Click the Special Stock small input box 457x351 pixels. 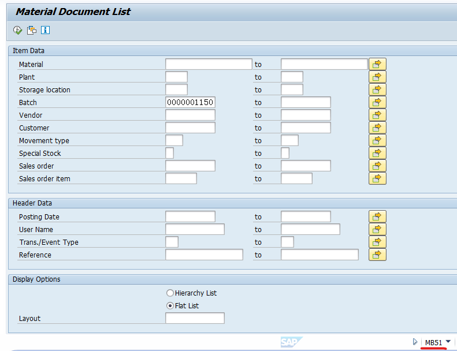169,153
